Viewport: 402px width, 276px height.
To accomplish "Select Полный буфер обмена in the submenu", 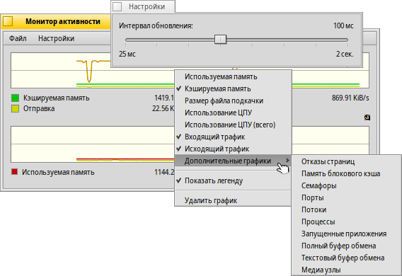I will tap(346, 246).
